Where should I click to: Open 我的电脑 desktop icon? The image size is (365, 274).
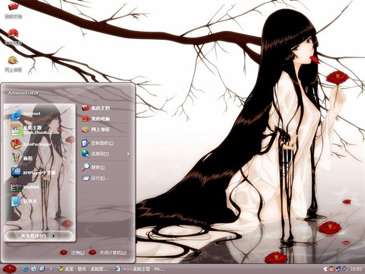click(x=13, y=35)
